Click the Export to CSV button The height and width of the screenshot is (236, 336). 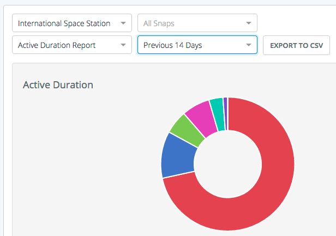click(296, 45)
